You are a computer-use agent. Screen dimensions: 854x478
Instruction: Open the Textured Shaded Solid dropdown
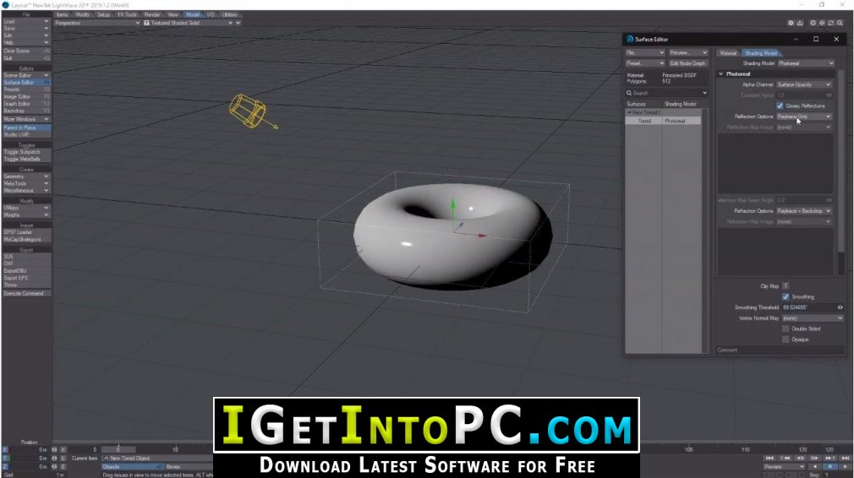pyautogui.click(x=189, y=23)
